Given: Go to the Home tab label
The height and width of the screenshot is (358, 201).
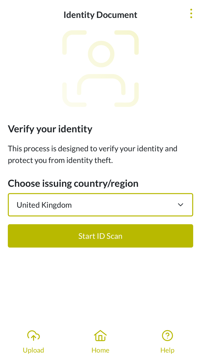Looking at the screenshot, I should pos(100,350).
